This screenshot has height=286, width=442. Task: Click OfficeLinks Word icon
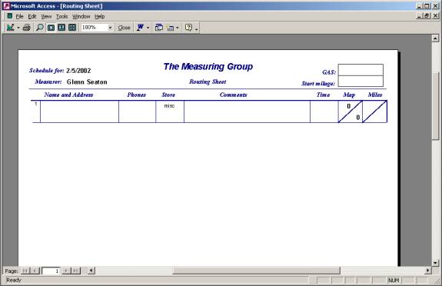coord(140,28)
